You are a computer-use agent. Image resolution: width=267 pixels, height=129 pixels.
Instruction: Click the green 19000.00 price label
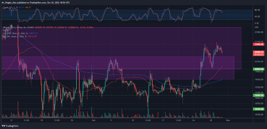click(x=259, y=95)
